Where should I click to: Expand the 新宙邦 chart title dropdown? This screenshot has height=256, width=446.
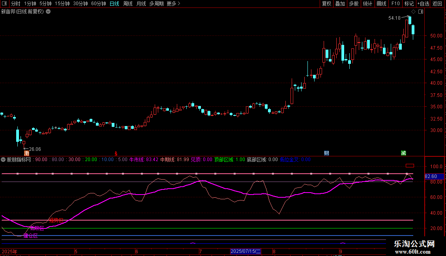coord(48,12)
